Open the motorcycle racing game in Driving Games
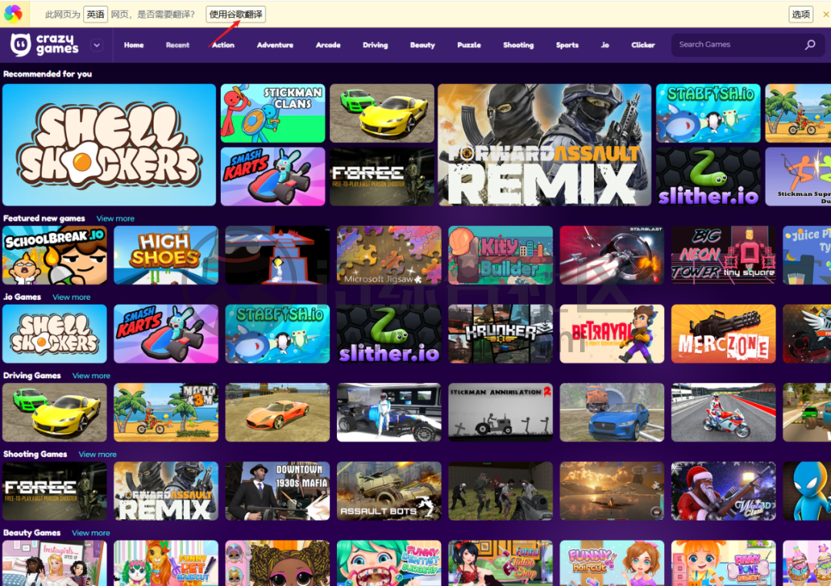 pyautogui.click(x=723, y=413)
